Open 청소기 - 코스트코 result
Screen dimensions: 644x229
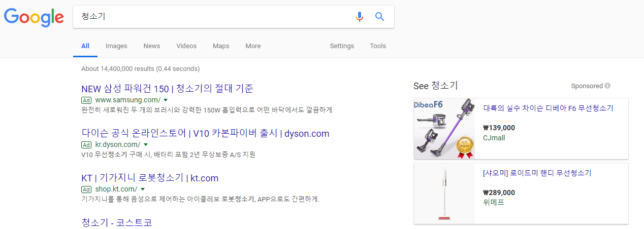coord(117,223)
